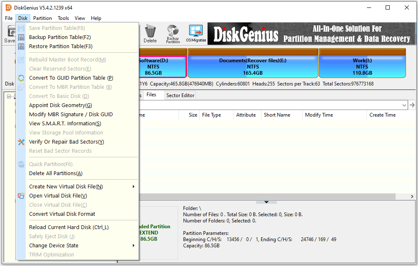Click the Backup Partition Table menu icon
The height and width of the screenshot is (266, 418).
(21, 37)
